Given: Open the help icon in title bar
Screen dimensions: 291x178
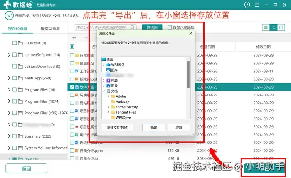Looking at the screenshot, I should point(247,5).
